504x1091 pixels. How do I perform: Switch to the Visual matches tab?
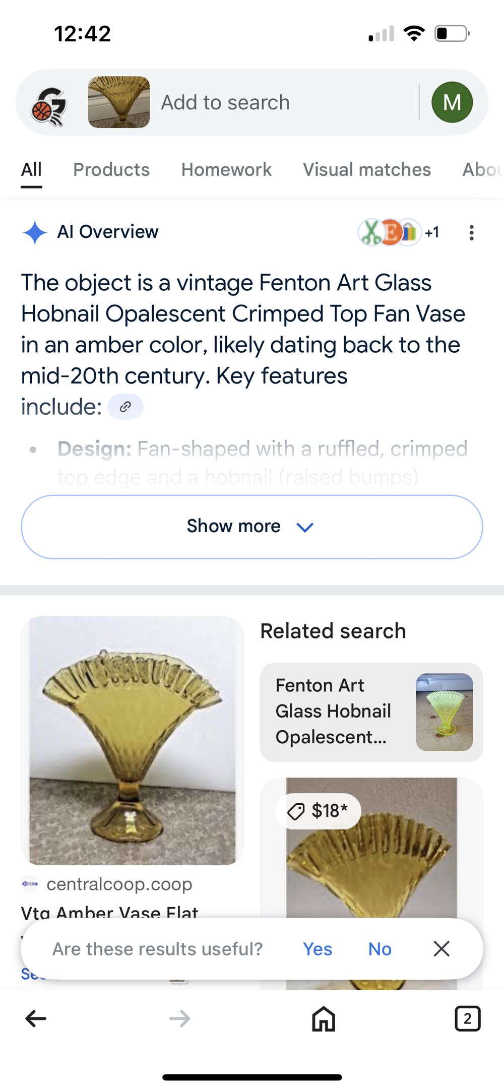coord(367,170)
